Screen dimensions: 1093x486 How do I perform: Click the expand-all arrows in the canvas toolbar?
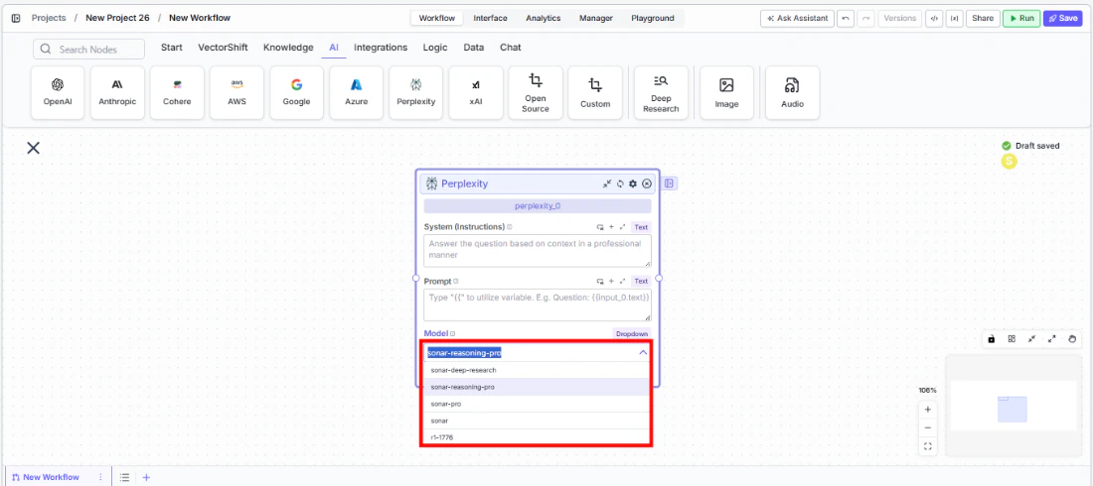pos(1052,339)
